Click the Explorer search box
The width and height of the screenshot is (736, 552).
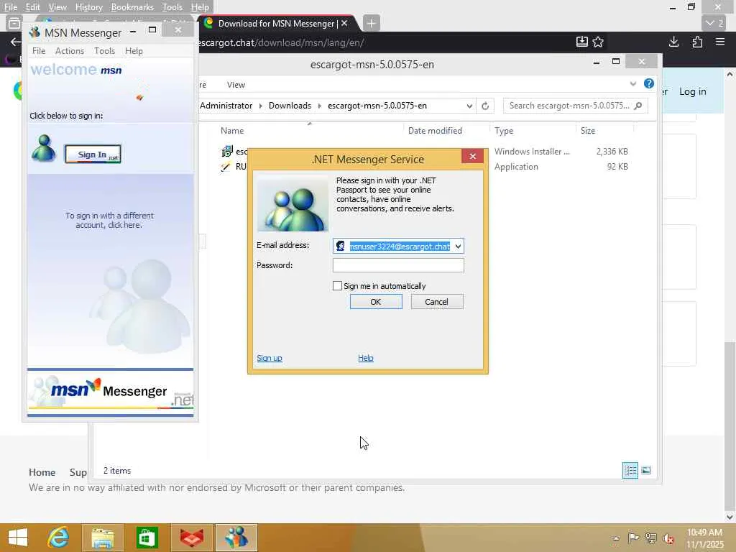[x=569, y=106]
